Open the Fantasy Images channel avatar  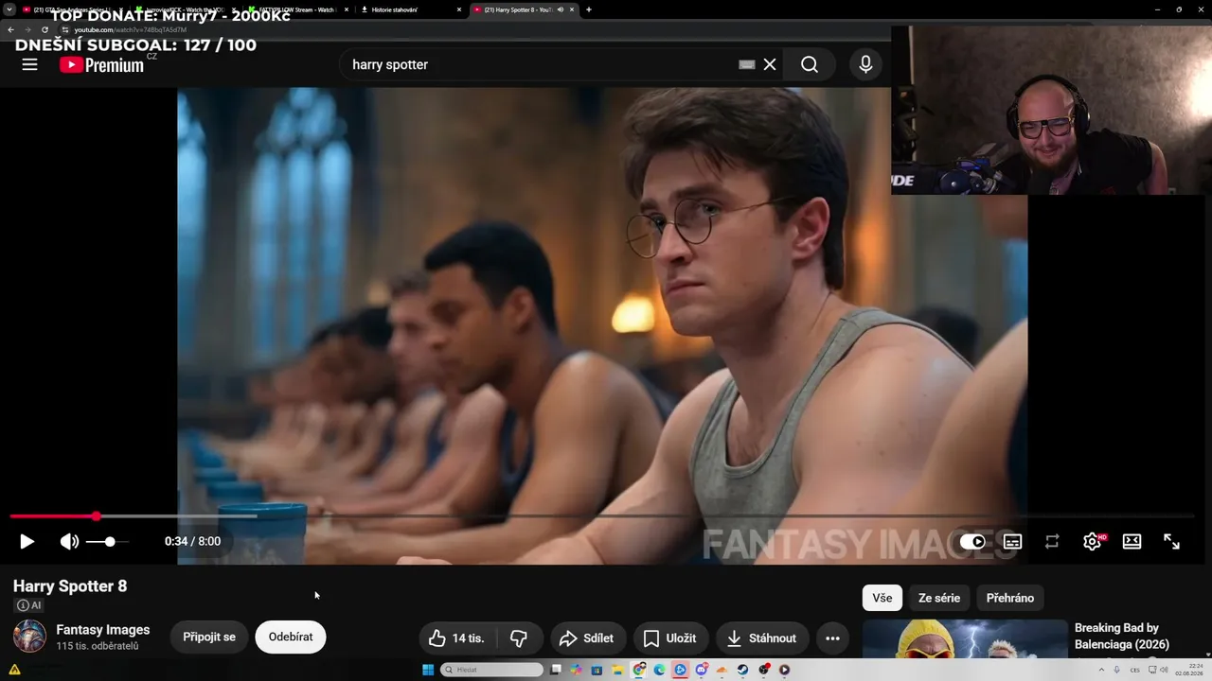[29, 637]
